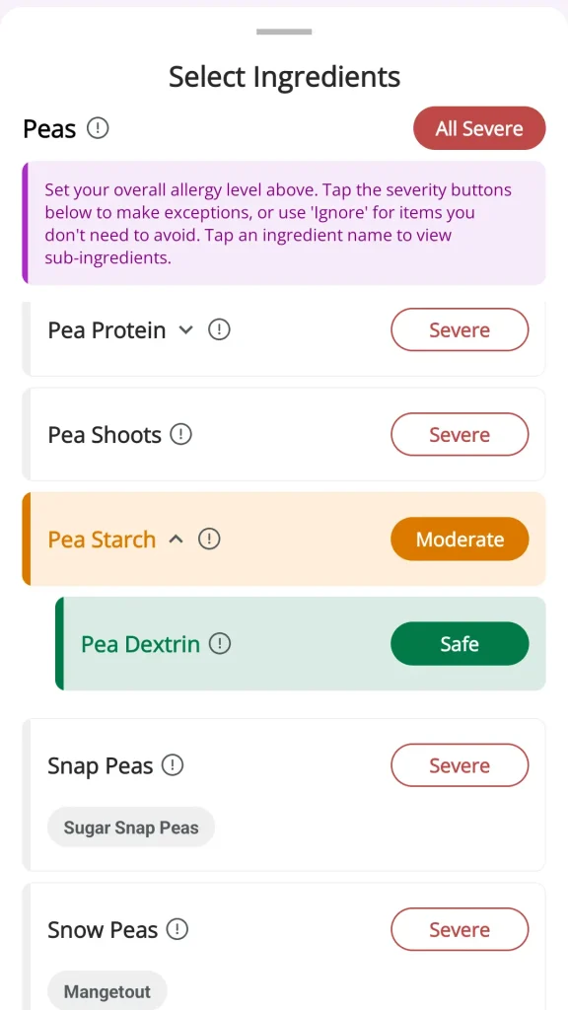
Task: Tap the Snap Peas info icon
Action: click(x=173, y=765)
